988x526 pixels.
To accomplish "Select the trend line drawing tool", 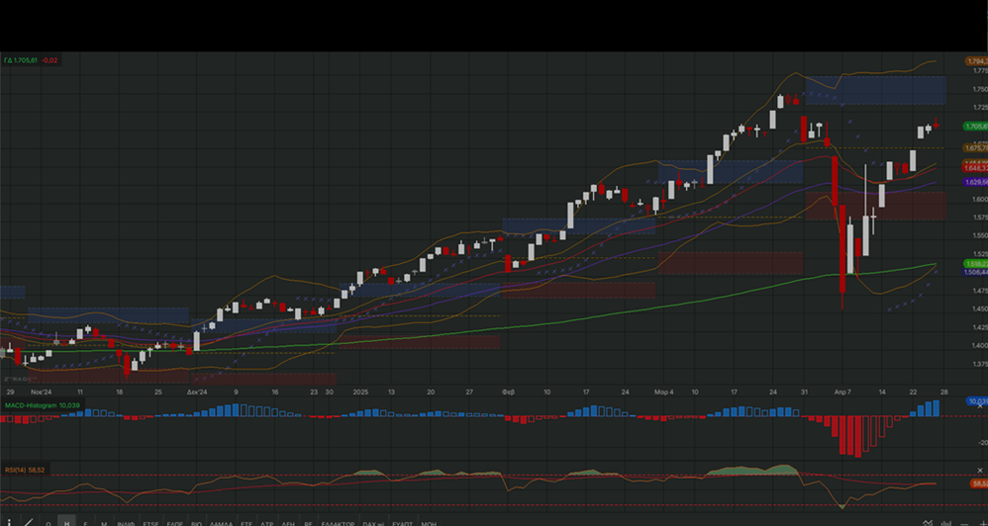I will [28, 523].
